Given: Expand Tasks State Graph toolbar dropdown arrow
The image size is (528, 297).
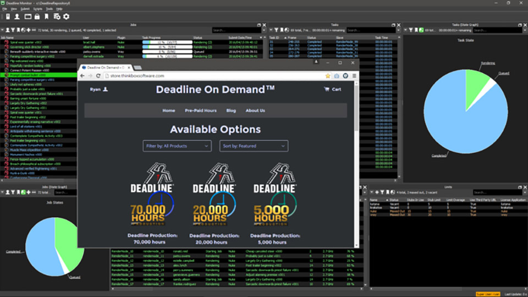Looking at the screenshot, I should point(406,30).
